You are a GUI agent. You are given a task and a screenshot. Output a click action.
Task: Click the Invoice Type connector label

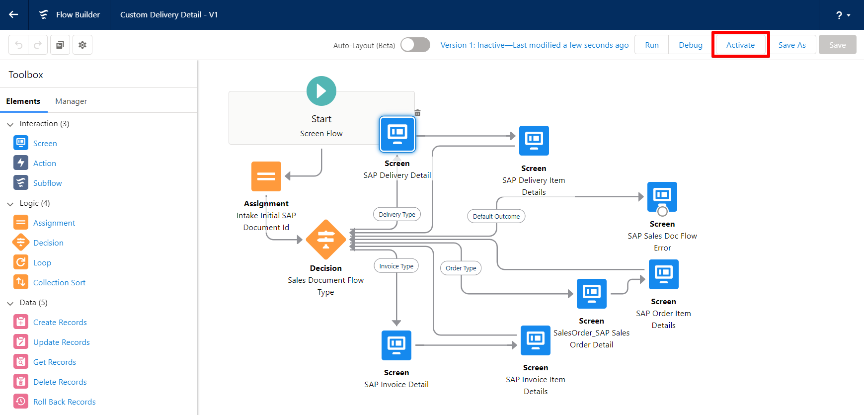coord(396,266)
